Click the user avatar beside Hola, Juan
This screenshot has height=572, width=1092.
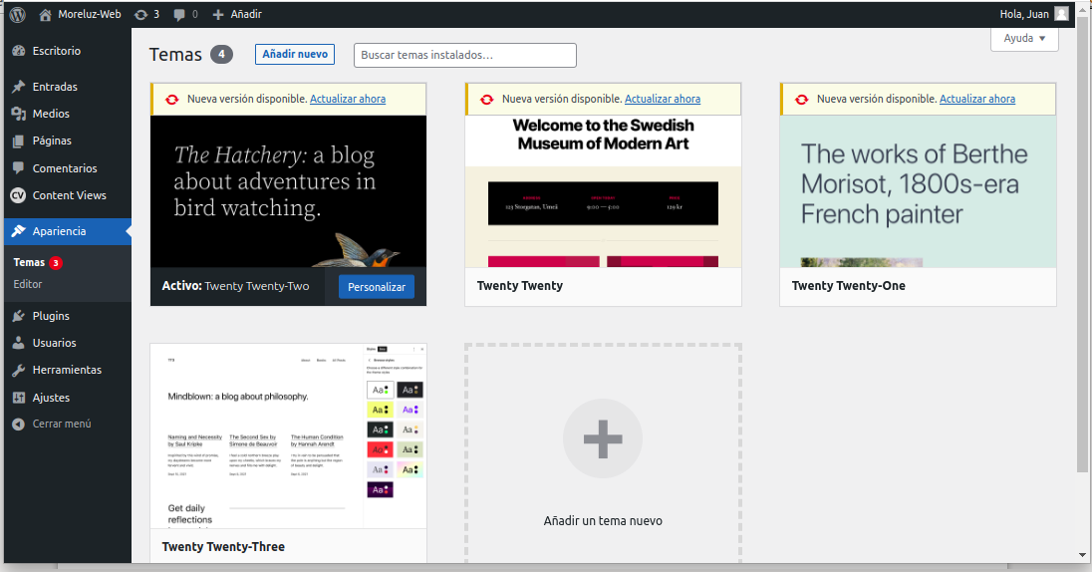click(1062, 14)
